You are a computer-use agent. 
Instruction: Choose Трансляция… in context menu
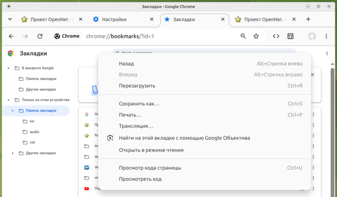coord(205,126)
